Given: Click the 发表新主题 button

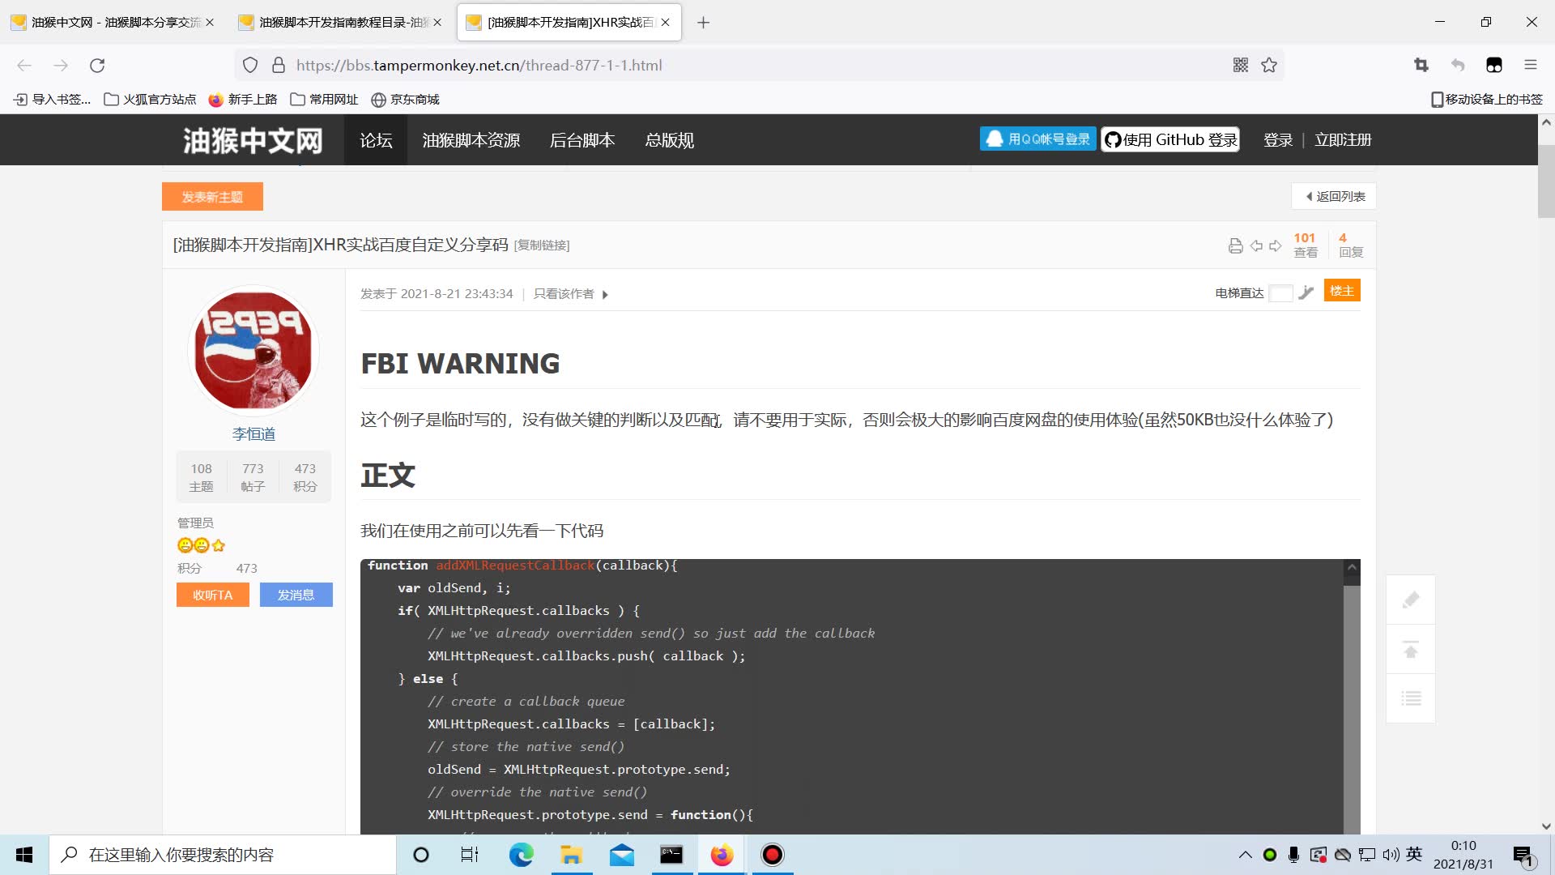Looking at the screenshot, I should coord(212,197).
